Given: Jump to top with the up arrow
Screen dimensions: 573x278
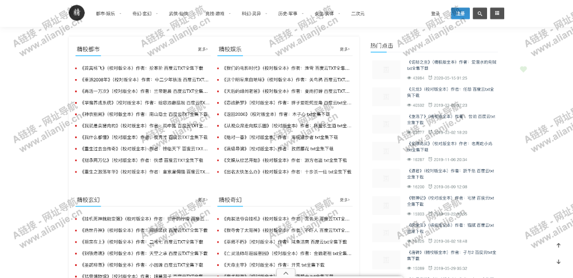Looking at the screenshot, I should (558, 245).
